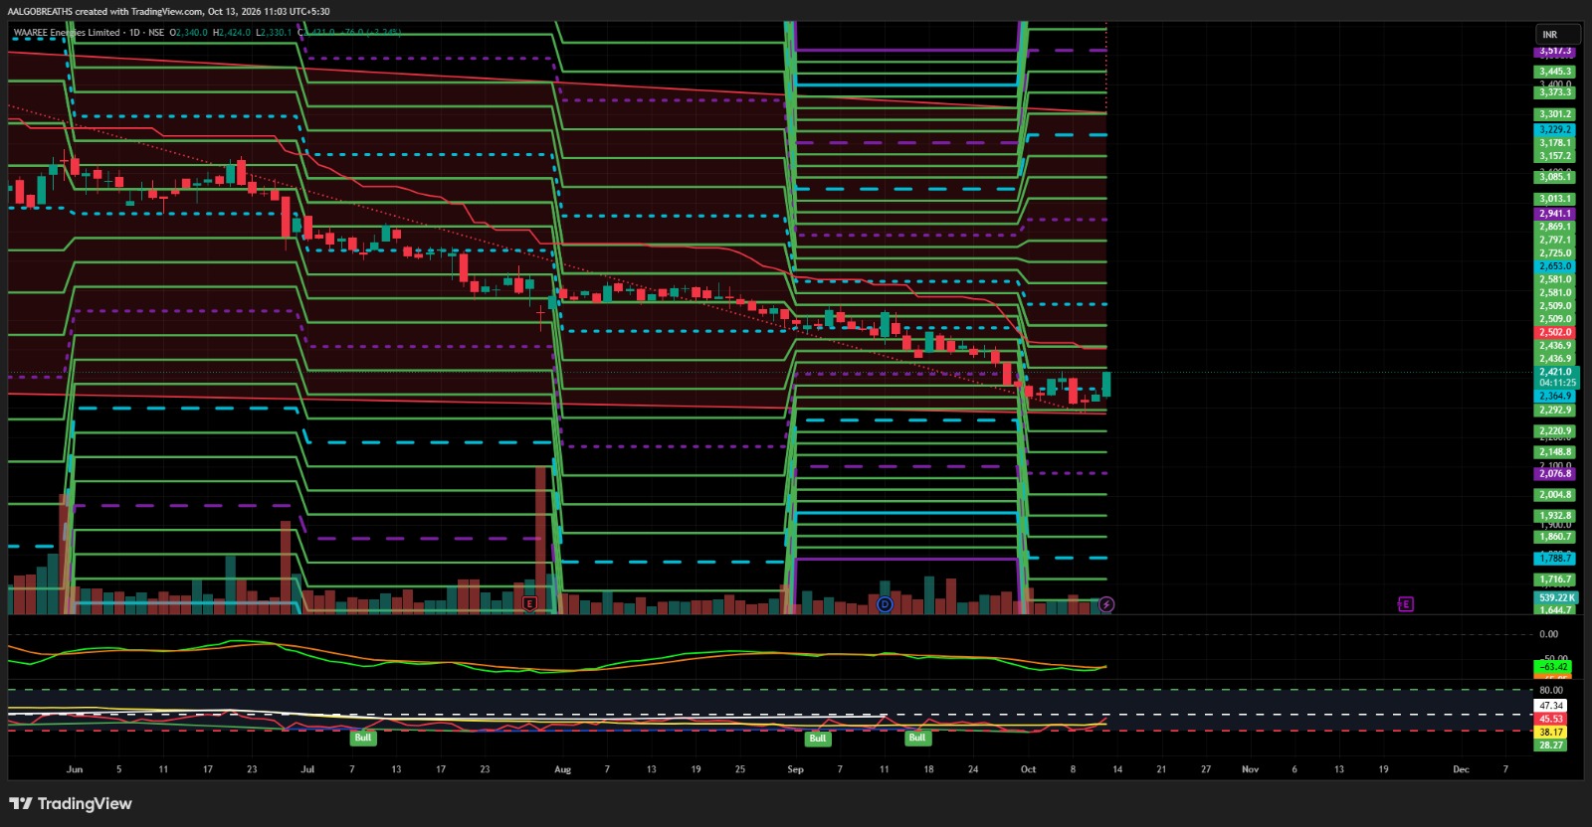Click the yellow 38.17 indicator value
Image resolution: width=1592 pixels, height=827 pixels.
[1551, 732]
